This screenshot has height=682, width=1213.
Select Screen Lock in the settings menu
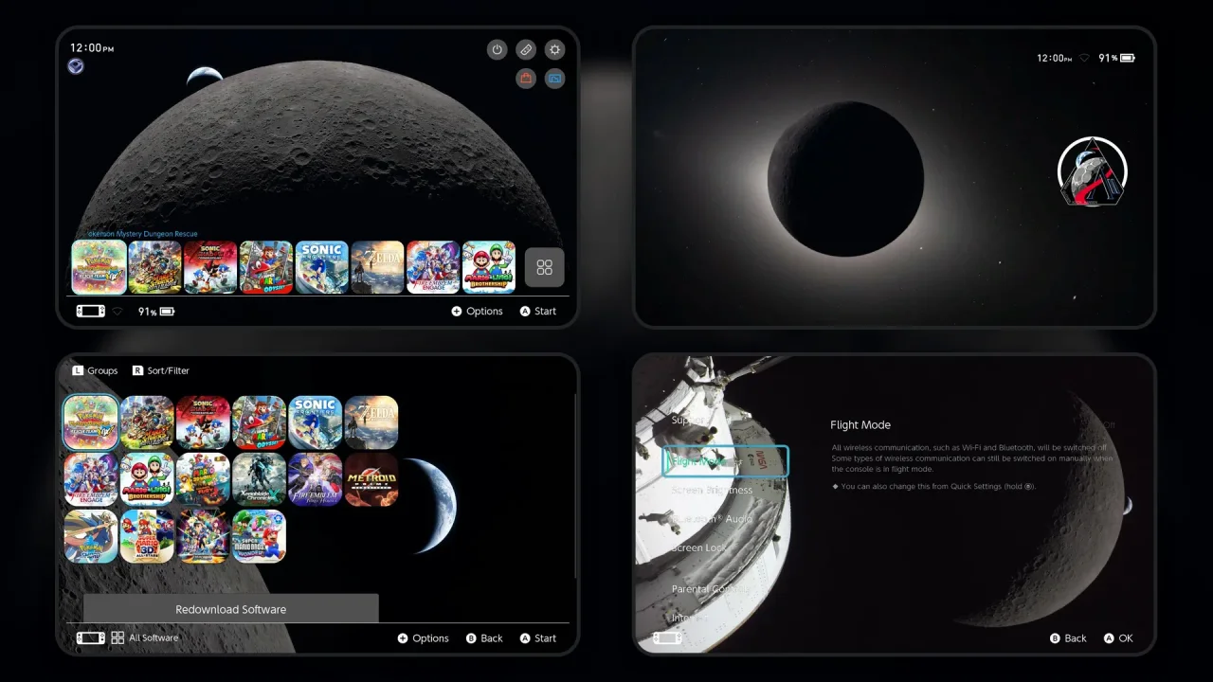point(699,547)
